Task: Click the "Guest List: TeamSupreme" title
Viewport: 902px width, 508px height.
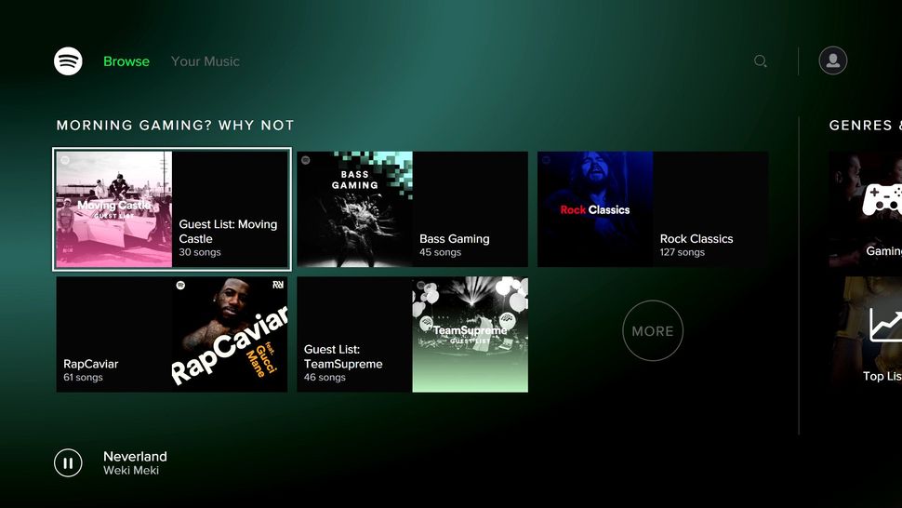Action: (x=343, y=356)
